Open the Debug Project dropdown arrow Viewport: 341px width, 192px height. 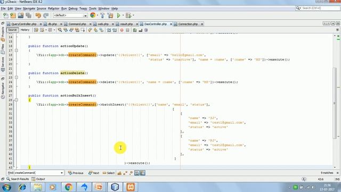[x=133, y=15]
